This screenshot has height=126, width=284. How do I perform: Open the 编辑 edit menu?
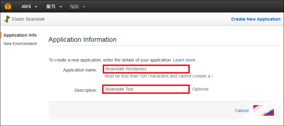77,7
